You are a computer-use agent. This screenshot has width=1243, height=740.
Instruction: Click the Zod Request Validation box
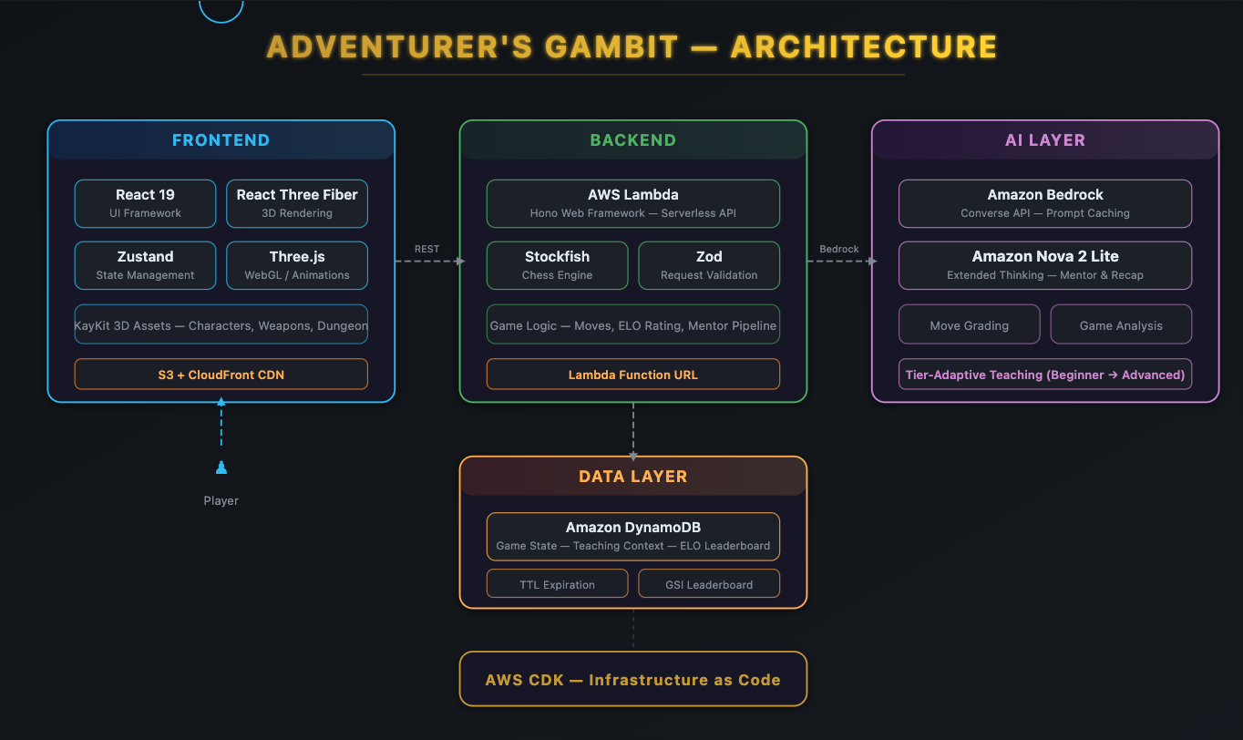tap(709, 265)
